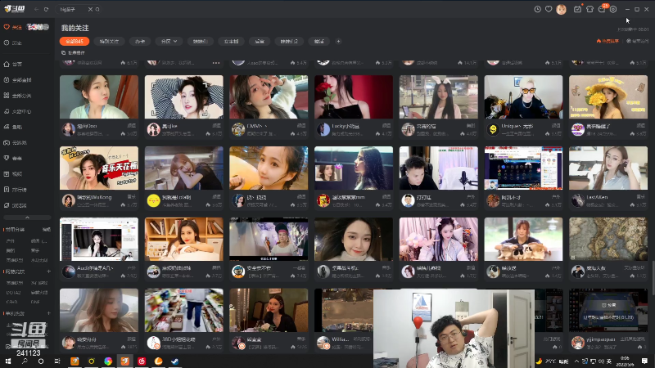This screenshot has height=368, width=655.
Task: Open watch history clock icon at top right
Action: [x=538, y=9]
